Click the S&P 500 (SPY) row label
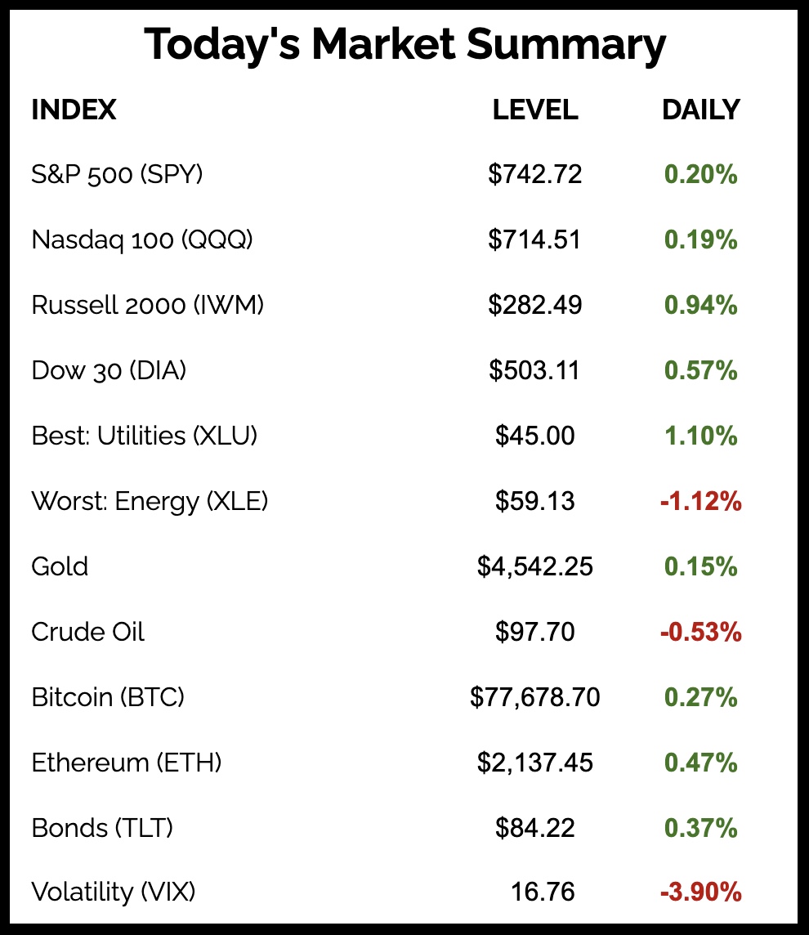809x935 pixels. [x=117, y=174]
